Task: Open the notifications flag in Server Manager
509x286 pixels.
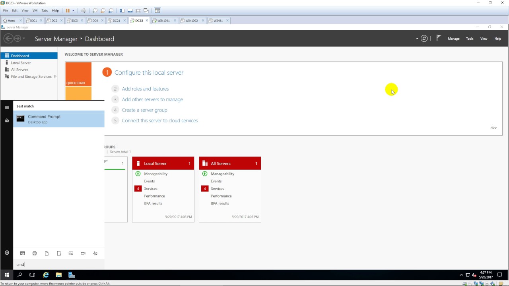Action: pyautogui.click(x=438, y=38)
